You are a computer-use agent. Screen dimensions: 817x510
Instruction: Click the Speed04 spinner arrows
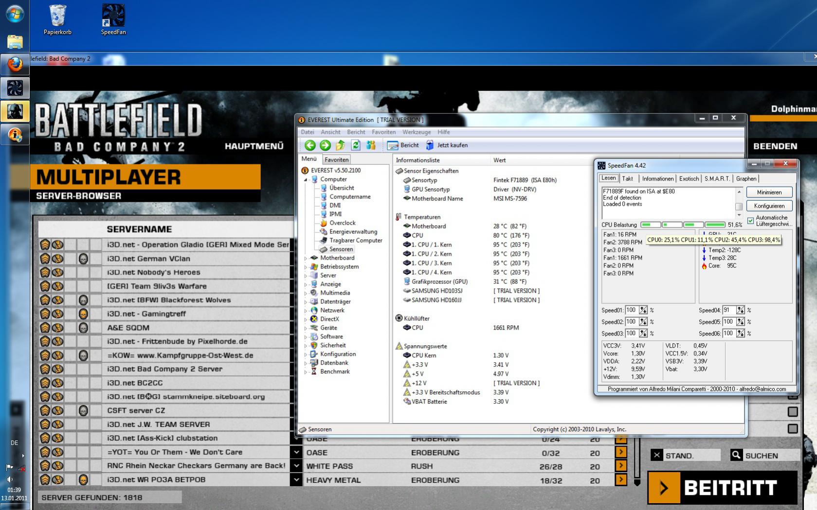[x=740, y=310]
